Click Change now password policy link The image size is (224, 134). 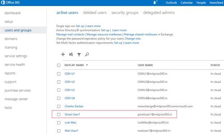(x=133, y=39)
